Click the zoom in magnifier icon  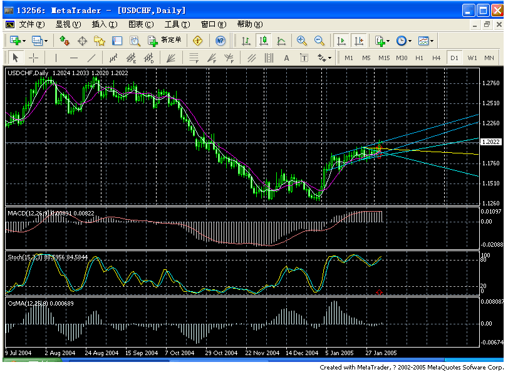click(x=302, y=41)
